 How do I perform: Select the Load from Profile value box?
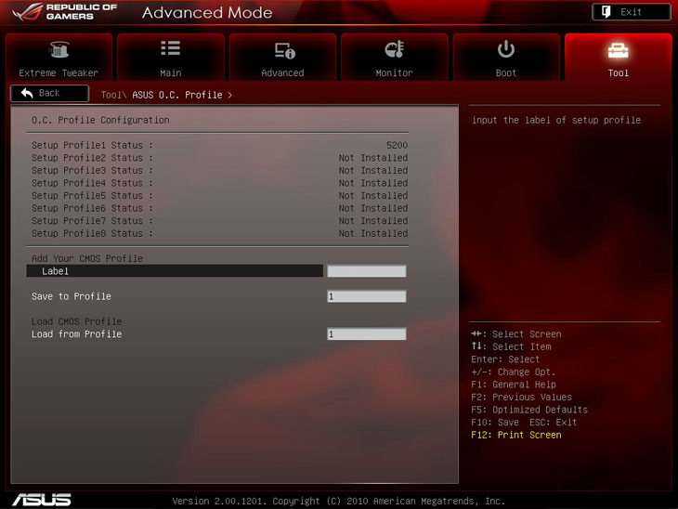click(366, 334)
